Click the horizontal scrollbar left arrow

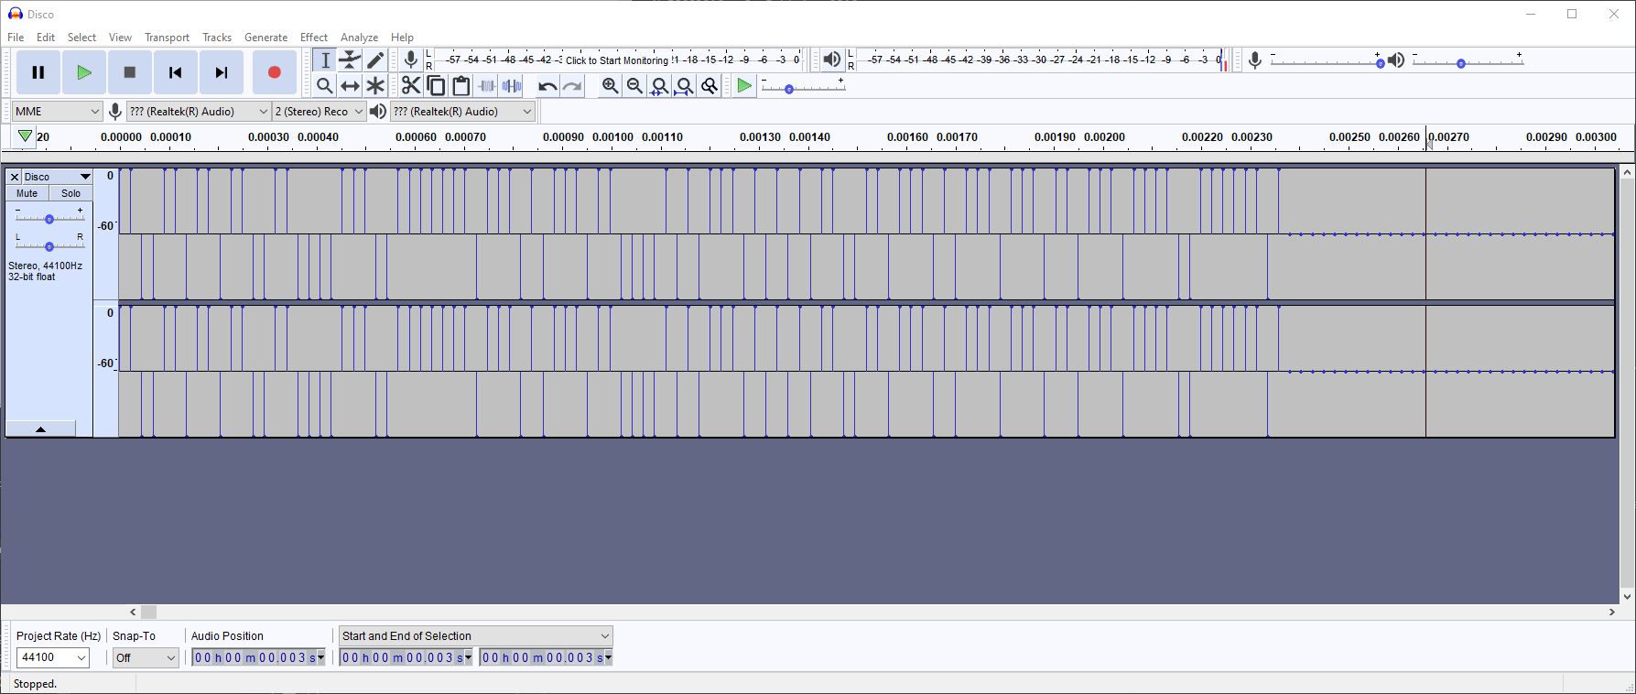pos(134,612)
